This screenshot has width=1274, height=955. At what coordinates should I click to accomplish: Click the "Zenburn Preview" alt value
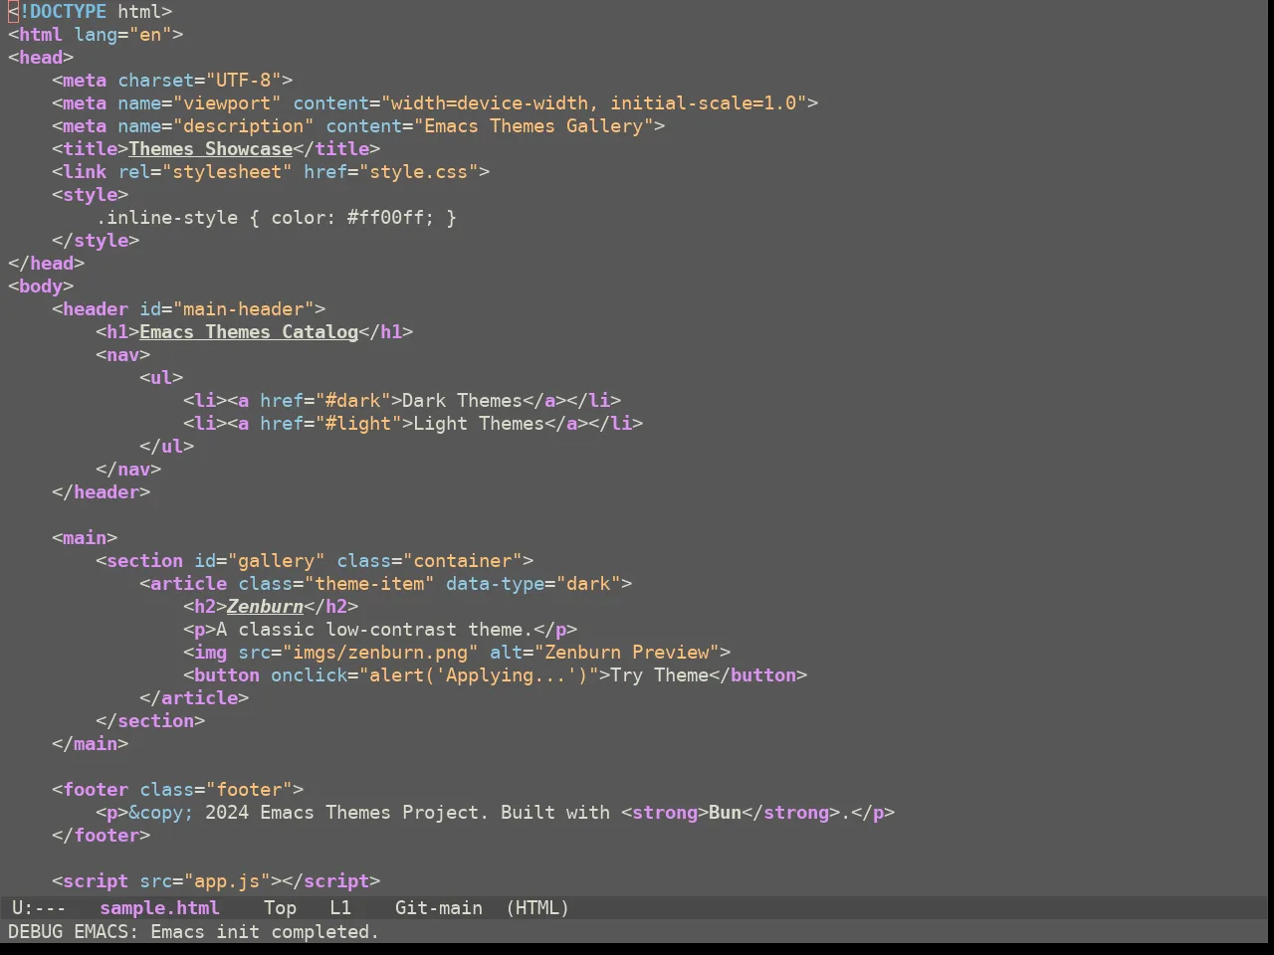(628, 653)
